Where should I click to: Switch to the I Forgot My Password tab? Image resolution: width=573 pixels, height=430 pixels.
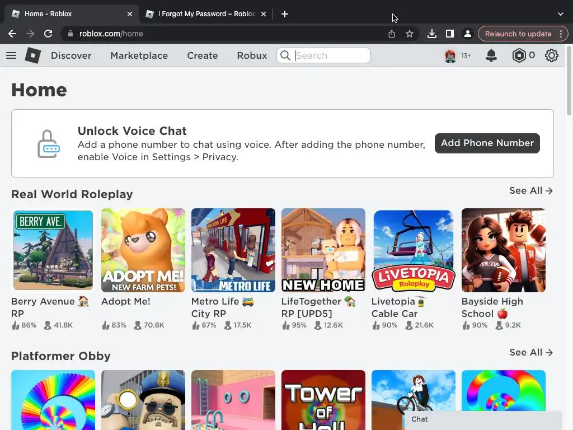[x=206, y=14]
